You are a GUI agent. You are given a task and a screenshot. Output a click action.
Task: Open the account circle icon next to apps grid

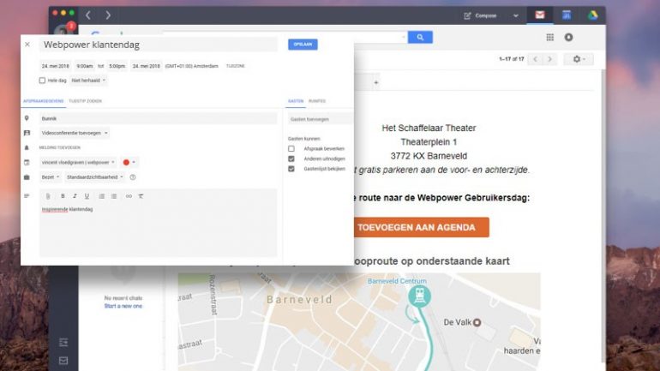click(x=568, y=37)
